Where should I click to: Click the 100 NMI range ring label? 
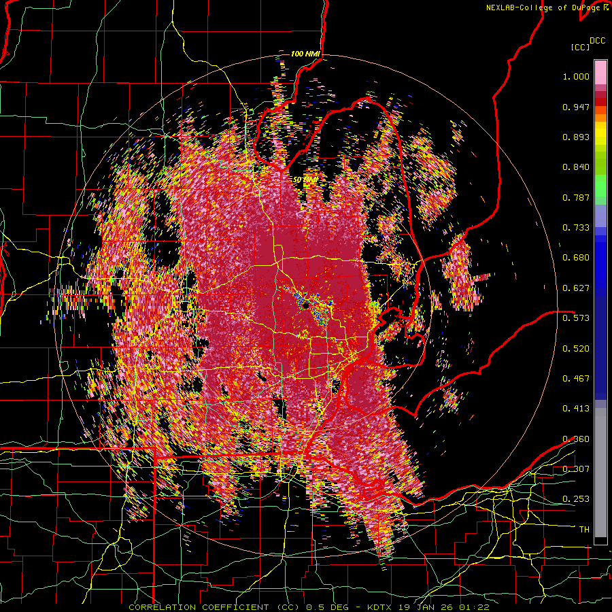tap(305, 54)
